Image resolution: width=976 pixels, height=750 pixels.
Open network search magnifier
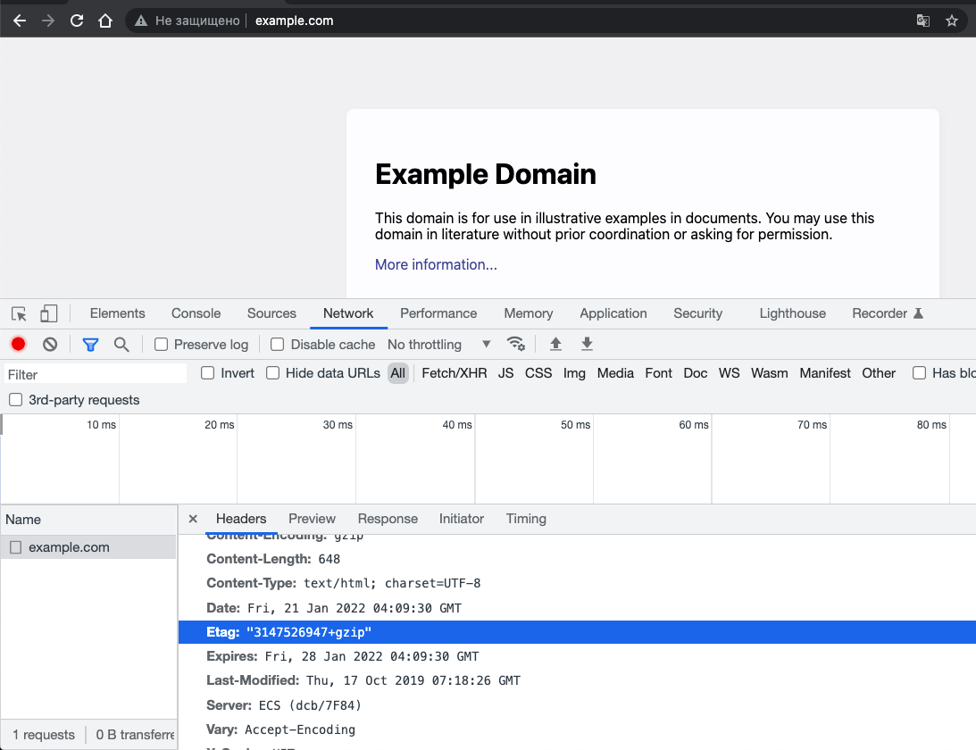pyautogui.click(x=121, y=345)
